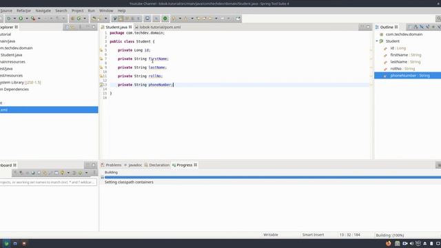The width and height of the screenshot is (441, 248).
Task: Click the Firefox icon in system tray
Action: point(389,243)
